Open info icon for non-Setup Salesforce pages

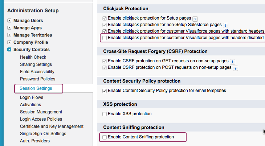tap(226, 26)
